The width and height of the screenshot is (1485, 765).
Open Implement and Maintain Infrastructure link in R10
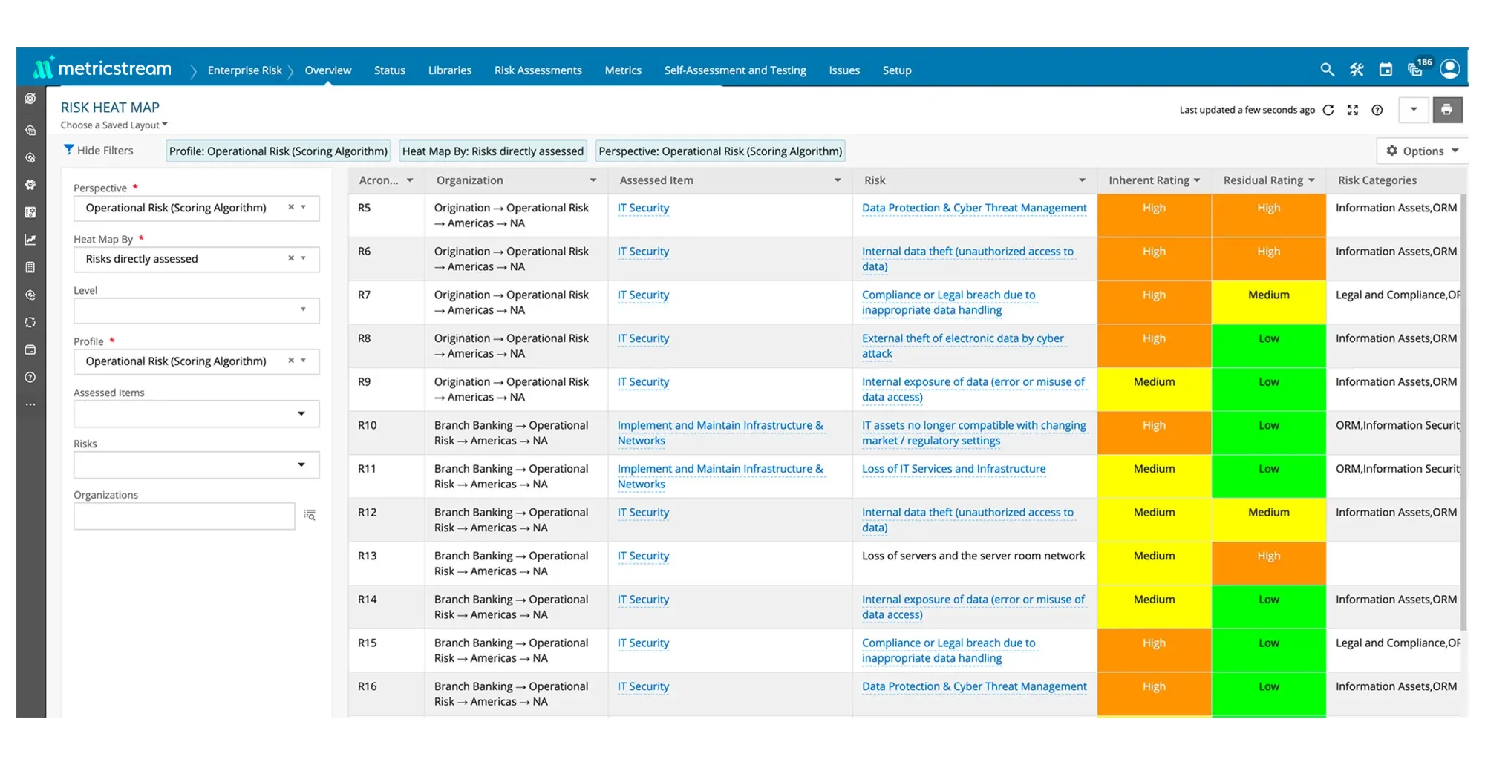coord(720,433)
